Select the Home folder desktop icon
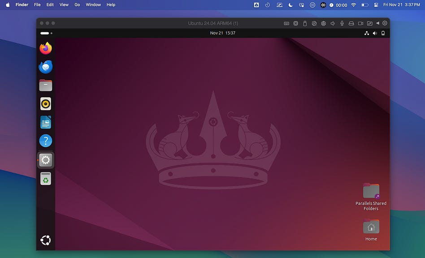The width and height of the screenshot is (425, 258). click(x=371, y=230)
